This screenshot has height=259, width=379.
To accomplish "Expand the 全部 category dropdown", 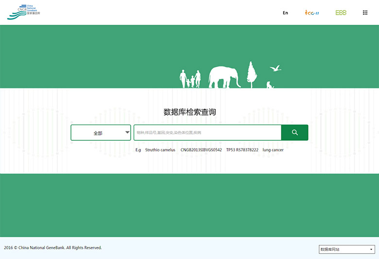I will pyautogui.click(x=101, y=132).
